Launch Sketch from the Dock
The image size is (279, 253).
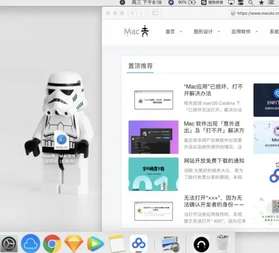(x=74, y=244)
